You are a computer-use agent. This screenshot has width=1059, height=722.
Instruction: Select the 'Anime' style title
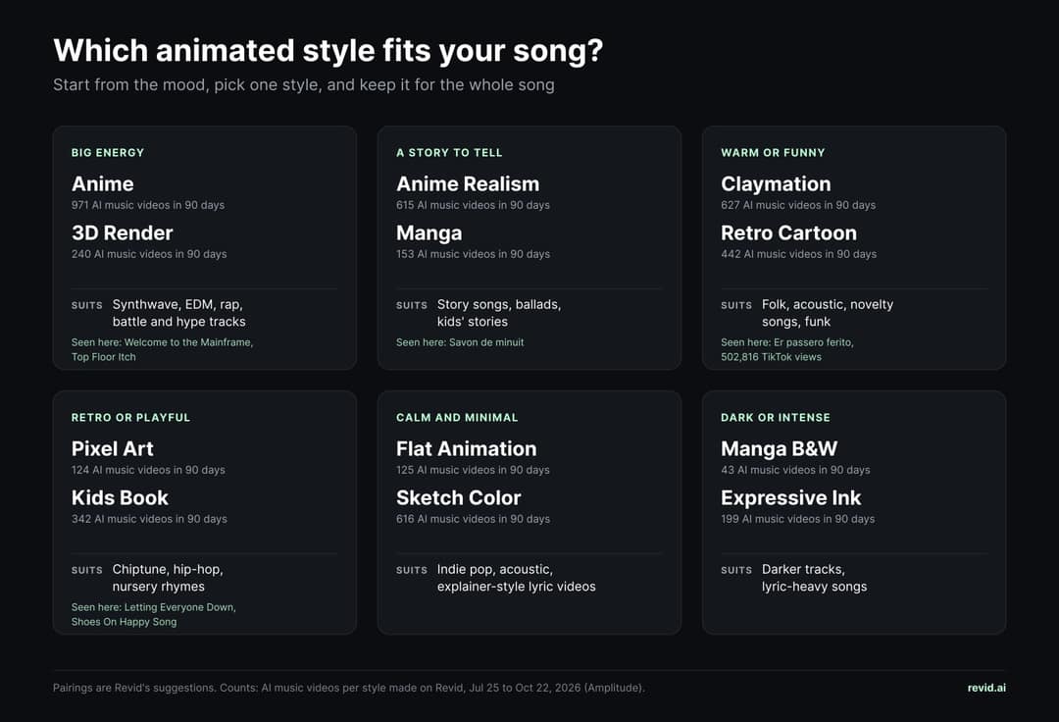[103, 183]
